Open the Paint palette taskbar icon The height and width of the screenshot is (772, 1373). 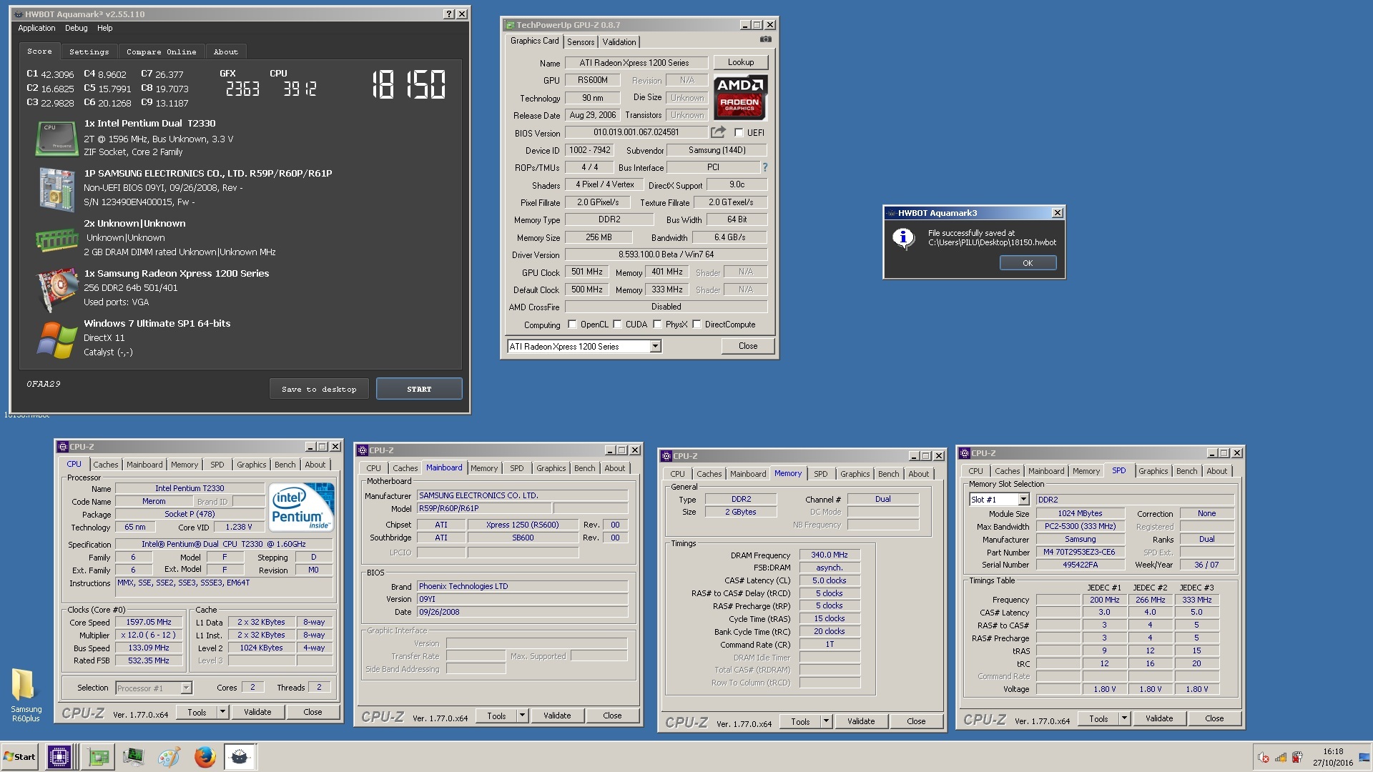(x=169, y=756)
